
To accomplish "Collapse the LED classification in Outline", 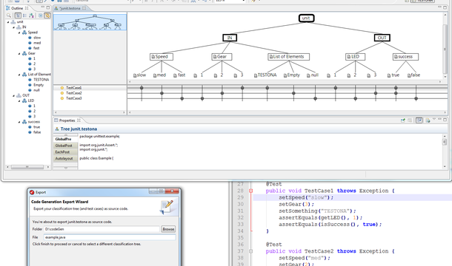I will pos(19,100).
